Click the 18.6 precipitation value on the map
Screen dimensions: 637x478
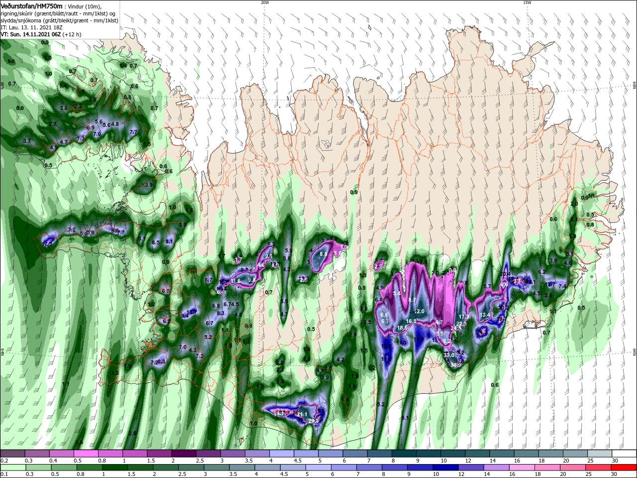403,328
